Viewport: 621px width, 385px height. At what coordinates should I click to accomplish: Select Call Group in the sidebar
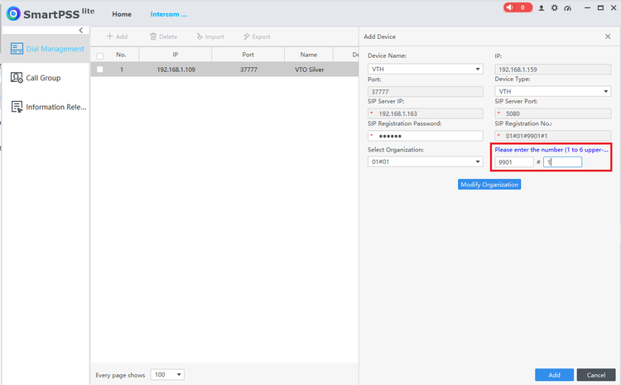(x=46, y=78)
